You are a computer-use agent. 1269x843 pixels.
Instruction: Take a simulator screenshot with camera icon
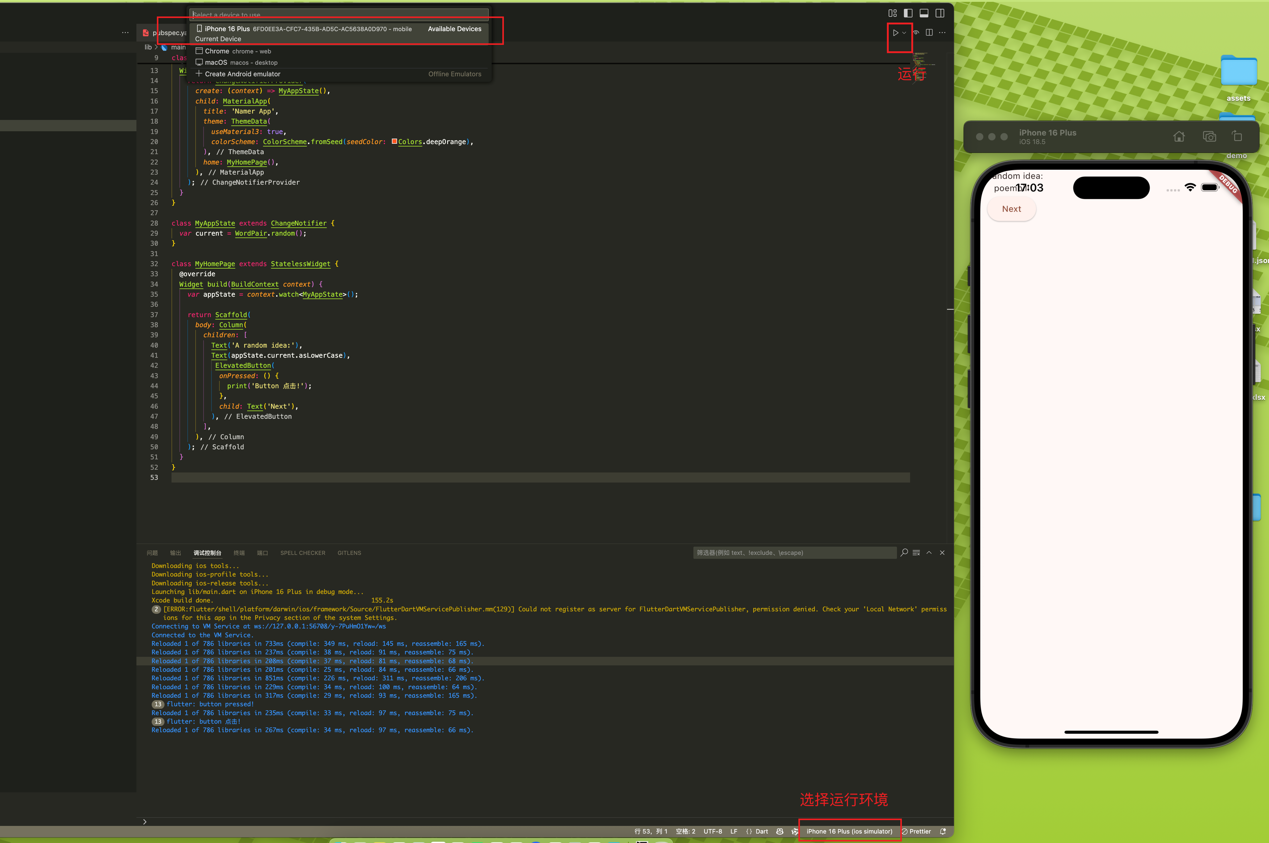[1209, 136]
